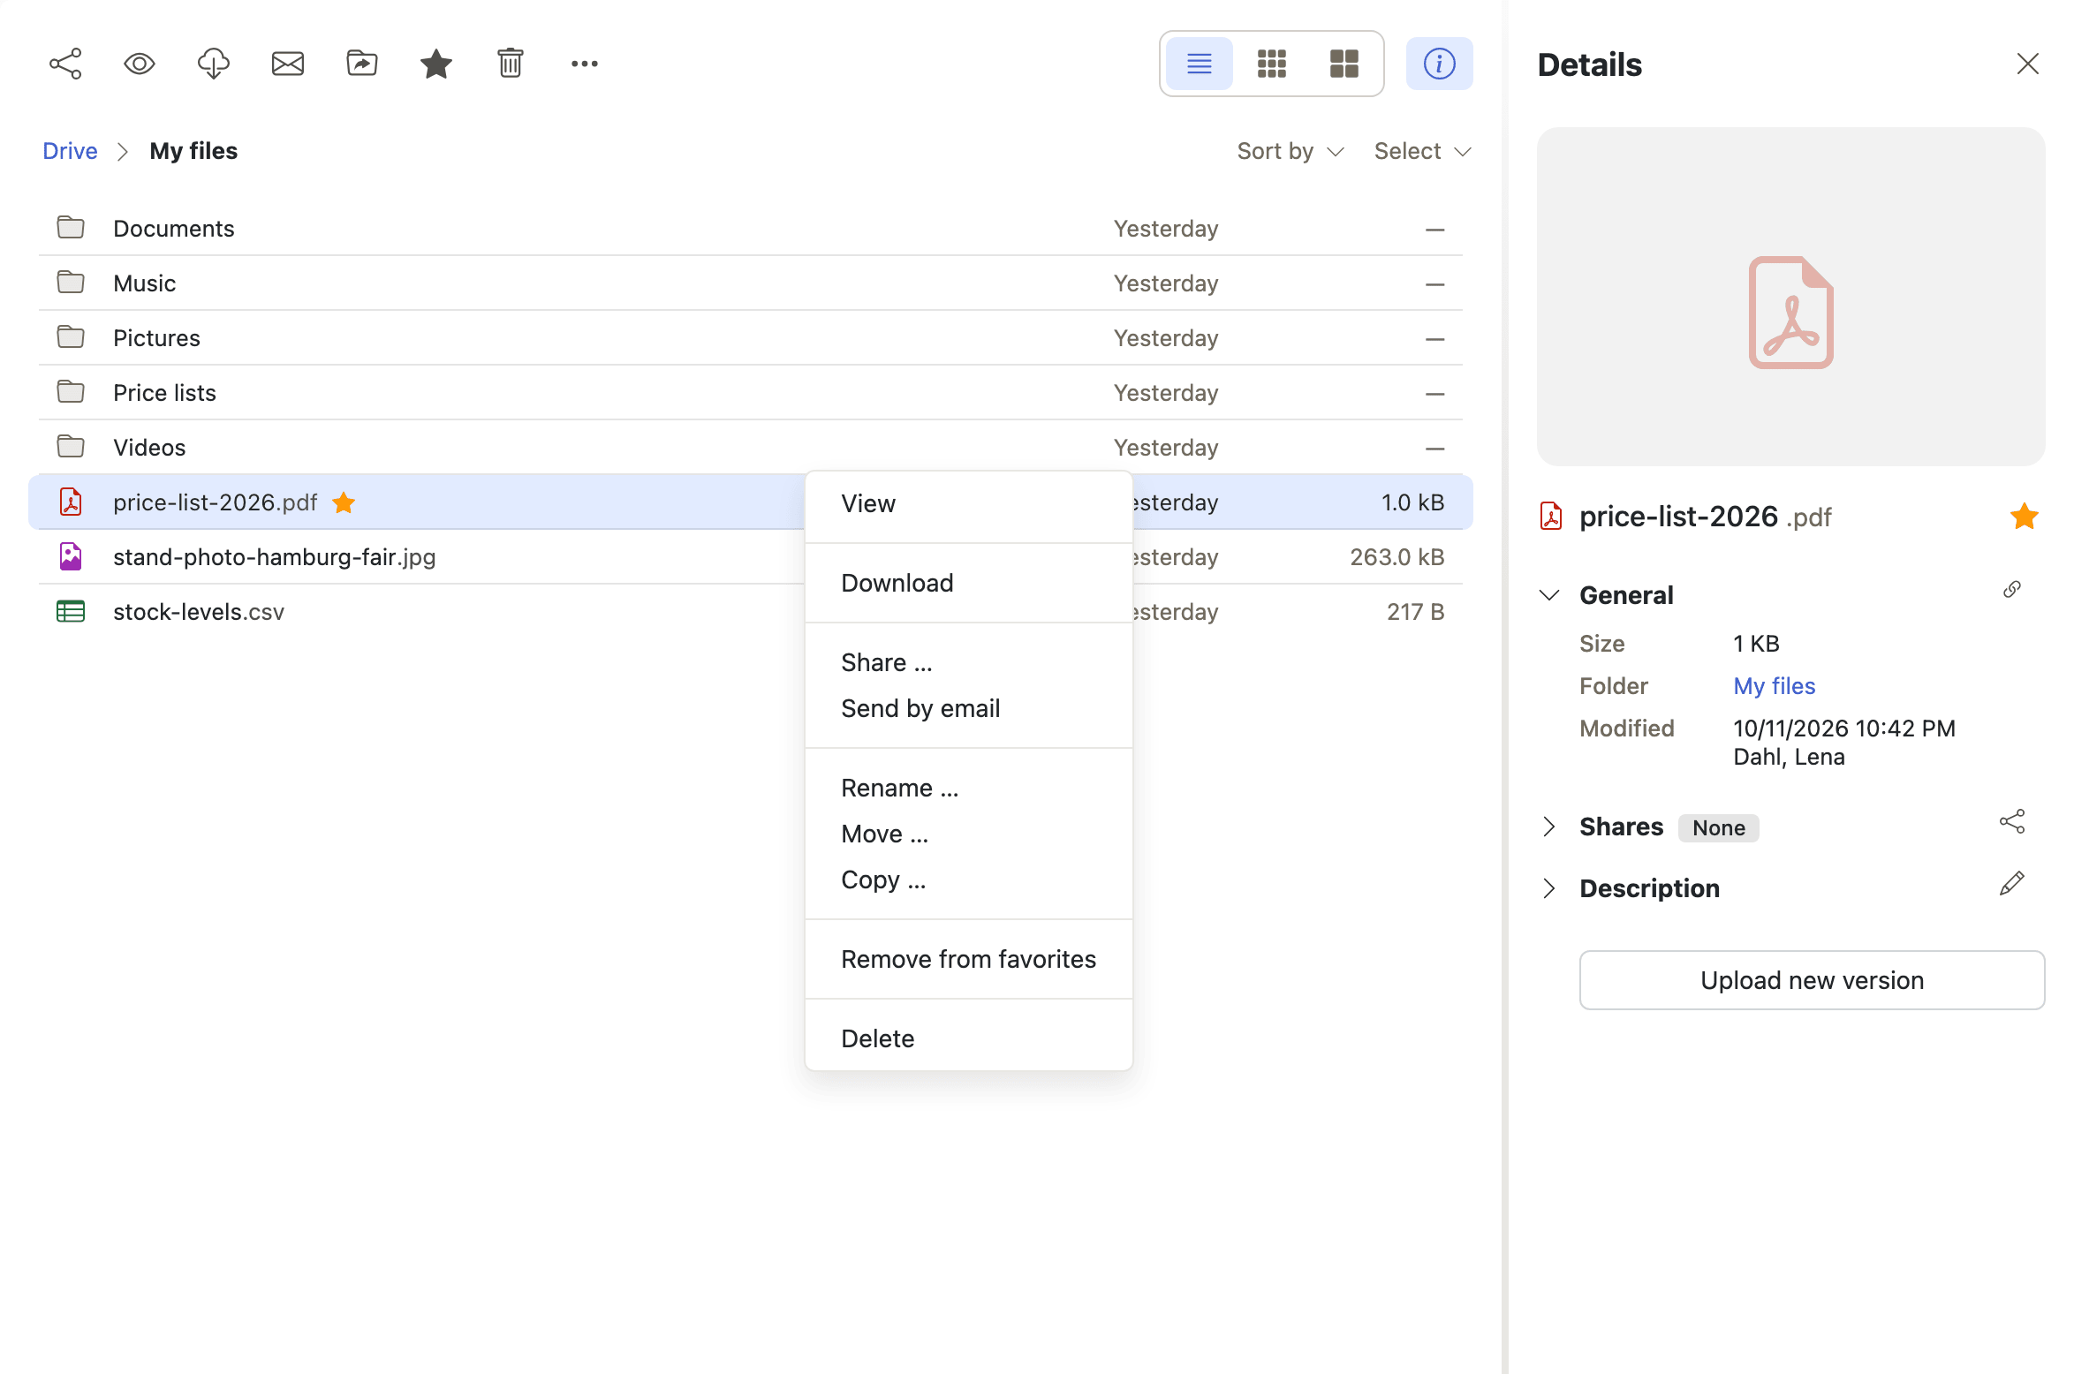Click the envelope Send by email icon
This screenshot has width=2074, height=1374.
coord(288,64)
